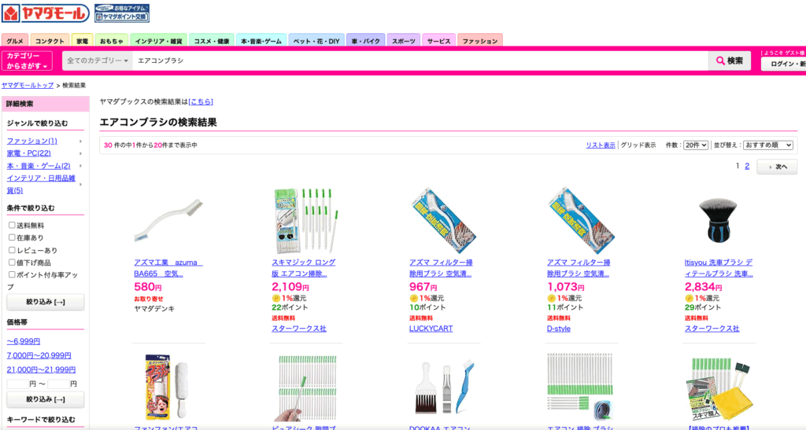Open the Yamada Point exchange banner
This screenshot has width=806, height=430.
122,13
